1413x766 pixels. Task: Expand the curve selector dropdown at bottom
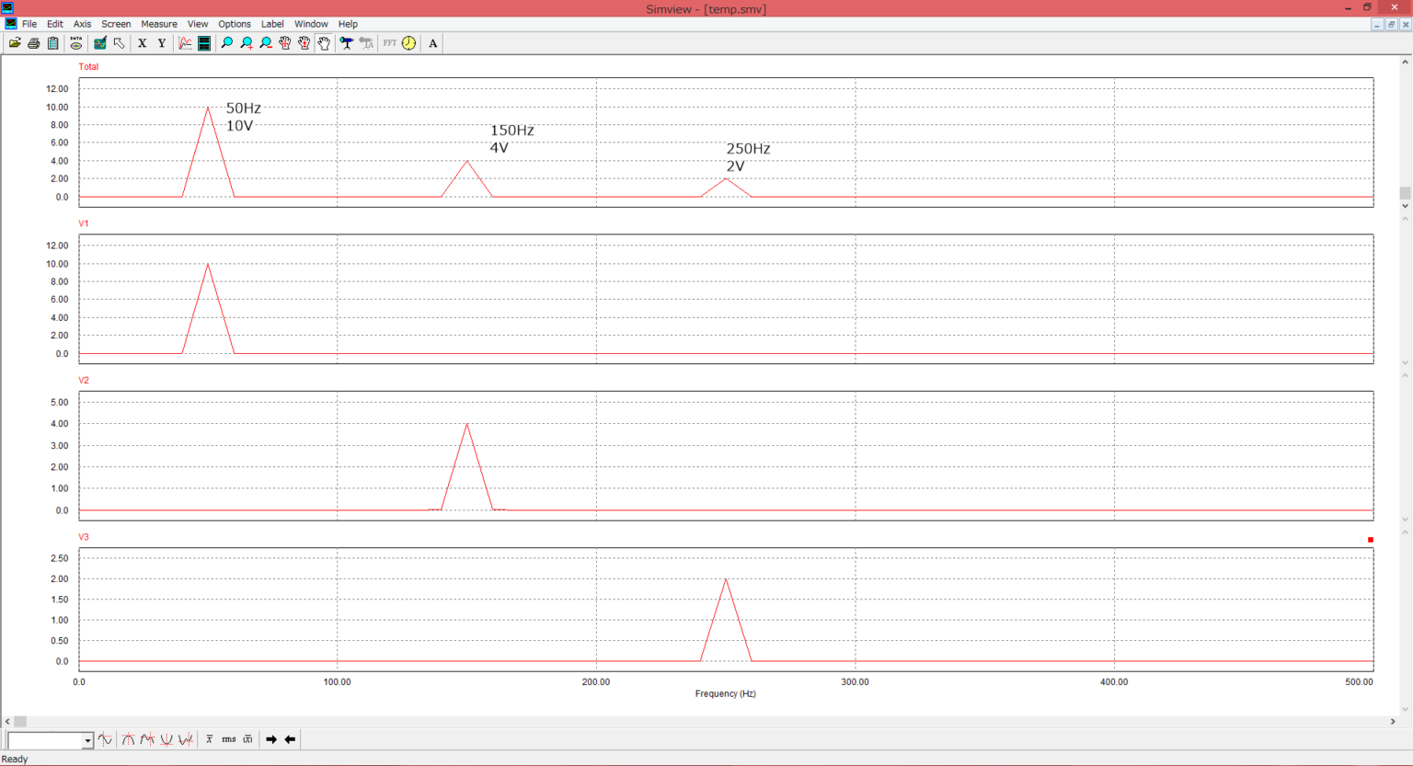88,740
